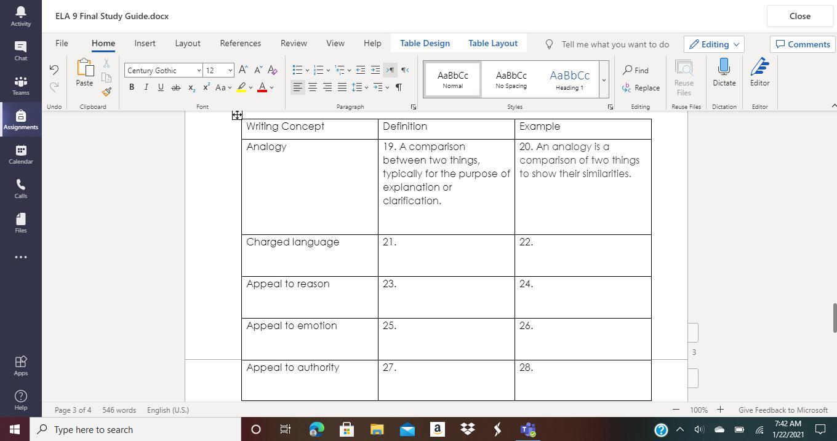
Task: Click the Format Painter brush icon
Action: point(106,92)
